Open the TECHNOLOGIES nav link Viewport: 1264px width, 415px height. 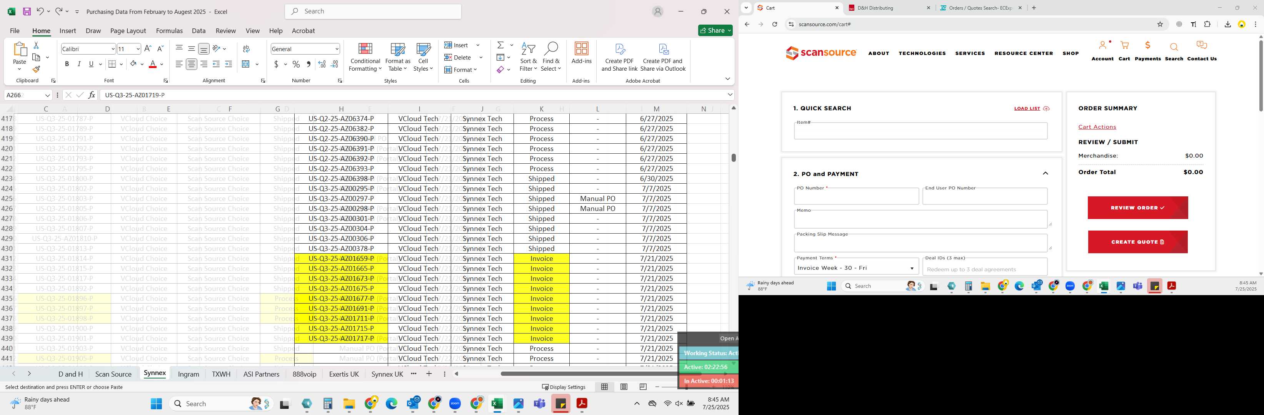point(922,53)
